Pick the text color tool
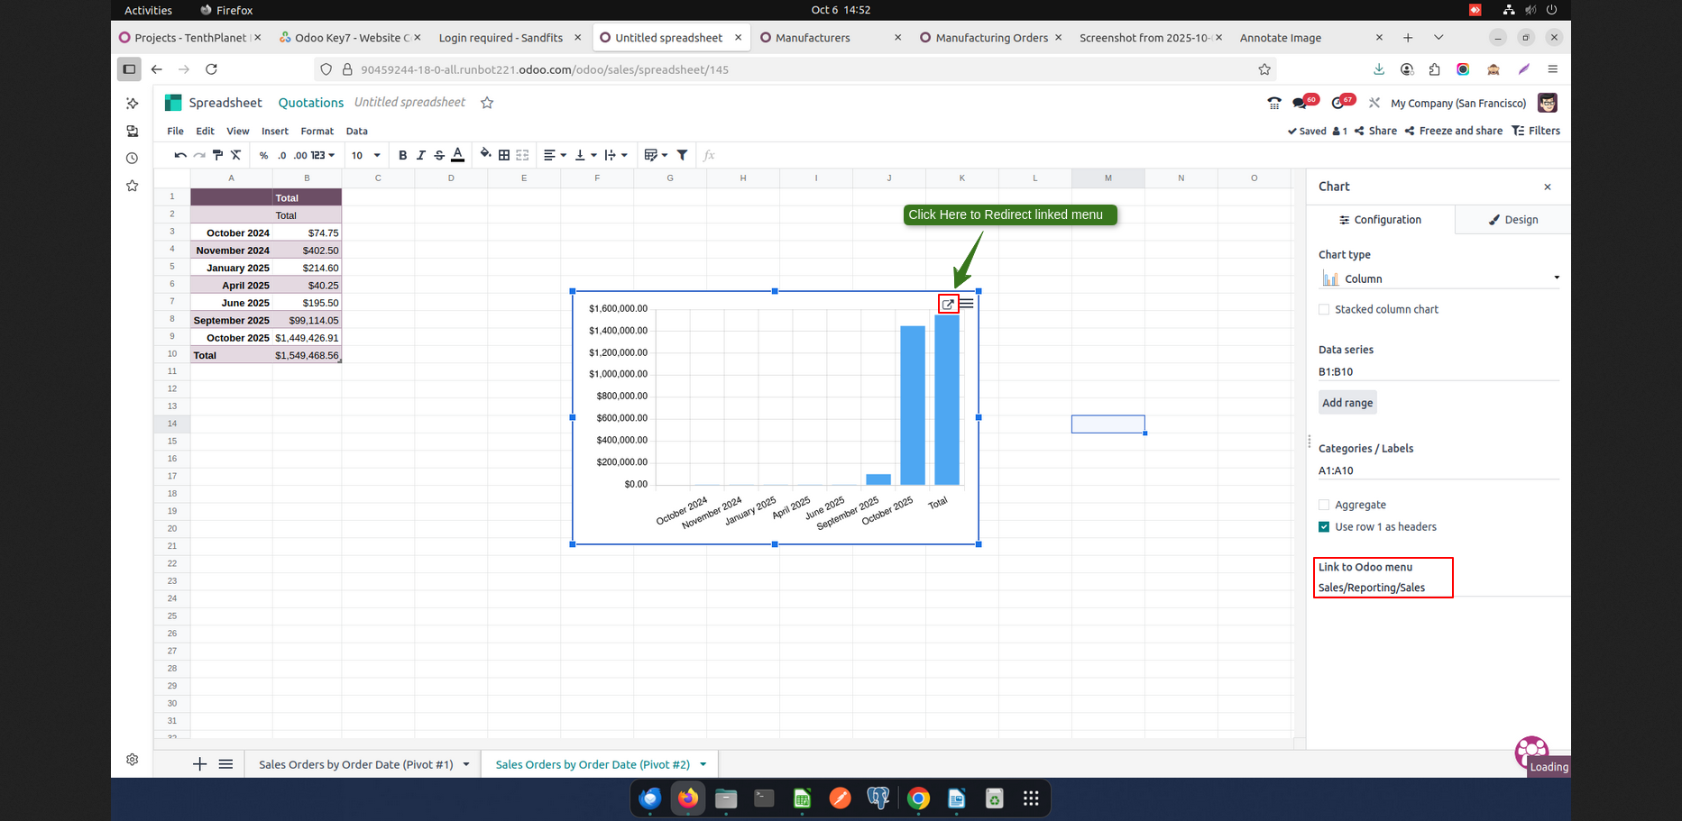The height and width of the screenshot is (821, 1682). [458, 155]
